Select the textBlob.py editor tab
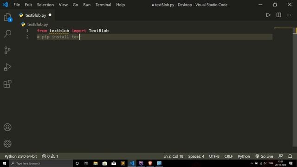Image resolution: width=297 pixels, height=167 pixels. coord(36,15)
